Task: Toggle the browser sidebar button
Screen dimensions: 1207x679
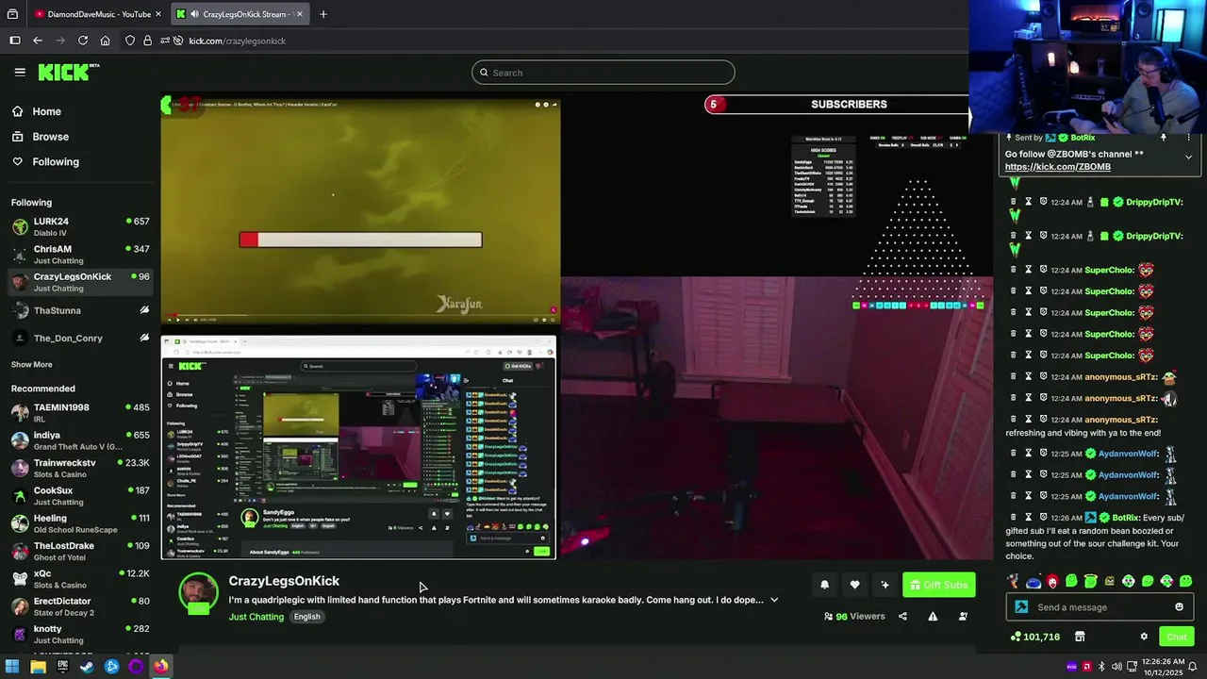Action: 15,41
